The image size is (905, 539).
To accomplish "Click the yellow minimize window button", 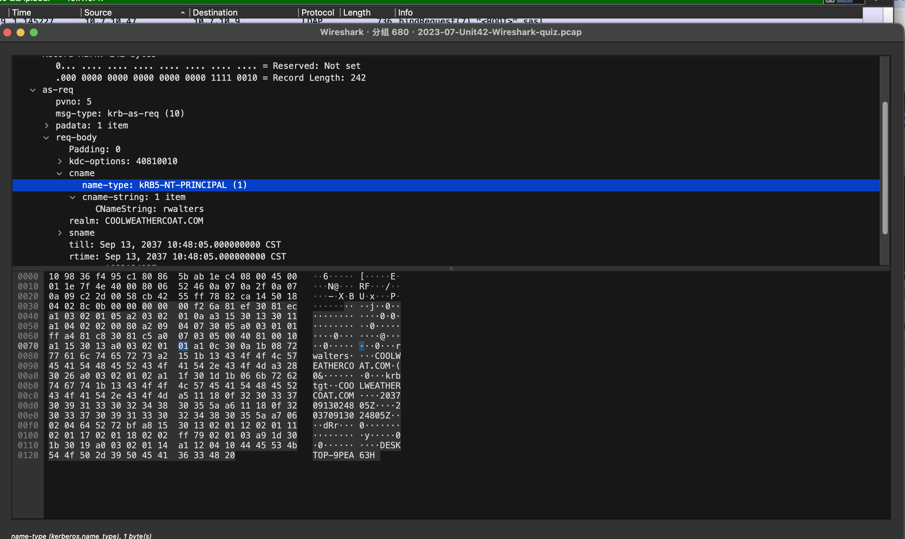I will [x=20, y=33].
